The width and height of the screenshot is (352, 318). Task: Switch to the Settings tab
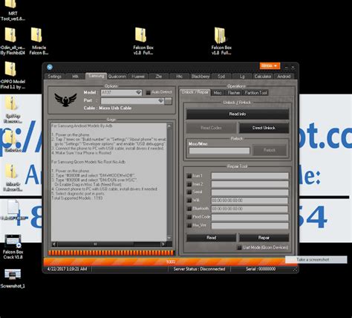tap(54, 77)
